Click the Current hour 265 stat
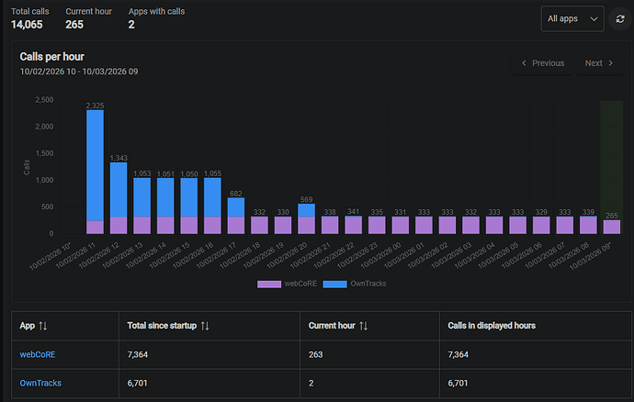 (88, 18)
